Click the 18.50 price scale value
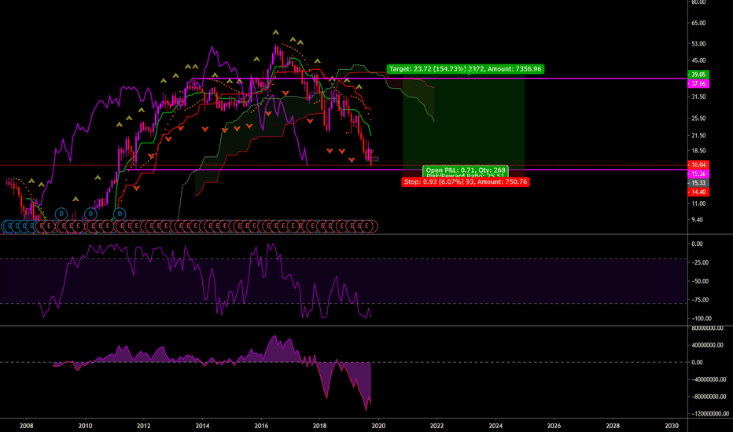The height and width of the screenshot is (432, 733). [x=698, y=150]
